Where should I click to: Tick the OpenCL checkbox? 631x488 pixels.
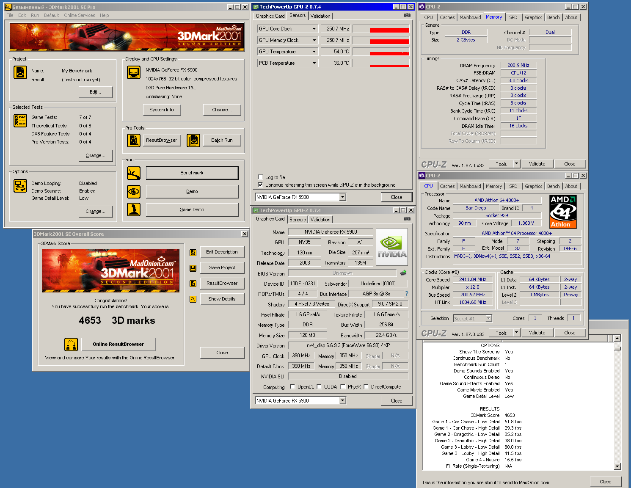click(x=292, y=387)
